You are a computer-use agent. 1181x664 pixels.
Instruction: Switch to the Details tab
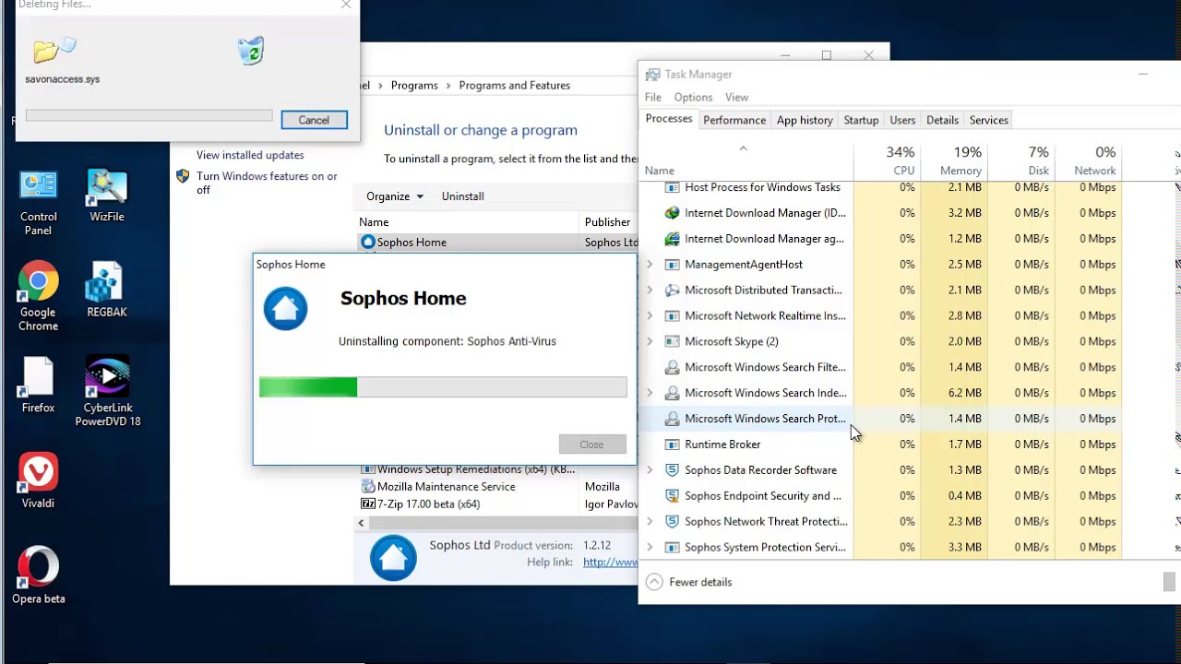pyautogui.click(x=942, y=121)
